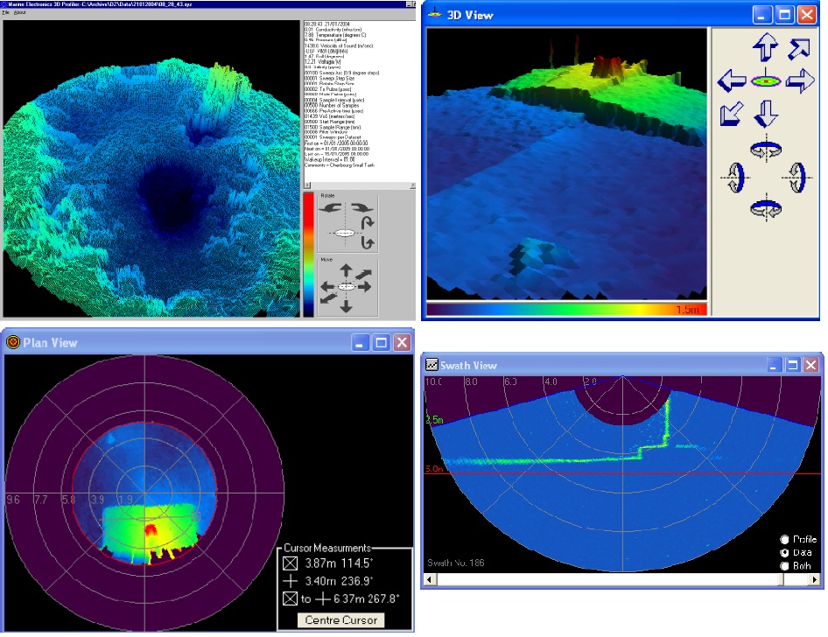Select the Profile radio button
The image size is (828, 637).
pyautogui.click(x=785, y=539)
